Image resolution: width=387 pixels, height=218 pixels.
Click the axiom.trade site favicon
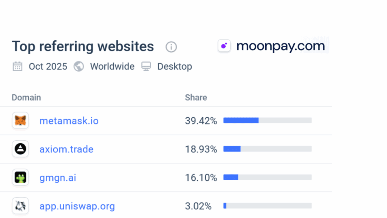[x=20, y=149]
